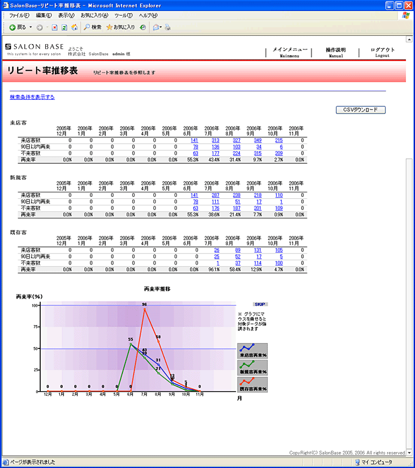
Task: Open 既存客 October visitor count 105
Action: (279, 250)
